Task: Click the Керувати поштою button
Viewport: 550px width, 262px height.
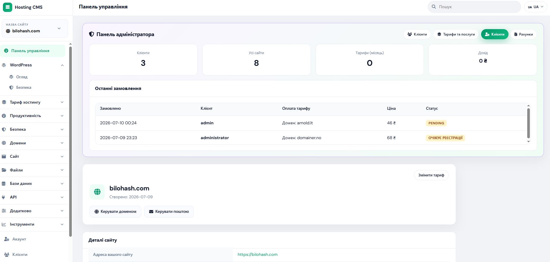Action: point(169,212)
